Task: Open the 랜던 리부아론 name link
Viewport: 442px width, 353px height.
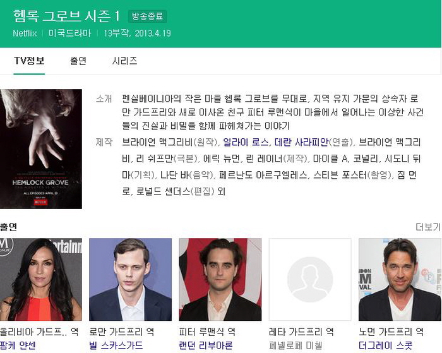Action: click(x=206, y=345)
